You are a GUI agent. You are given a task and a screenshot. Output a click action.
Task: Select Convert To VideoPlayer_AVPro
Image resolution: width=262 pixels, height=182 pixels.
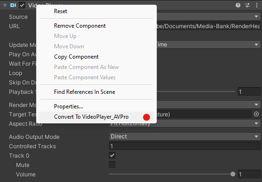point(91,117)
